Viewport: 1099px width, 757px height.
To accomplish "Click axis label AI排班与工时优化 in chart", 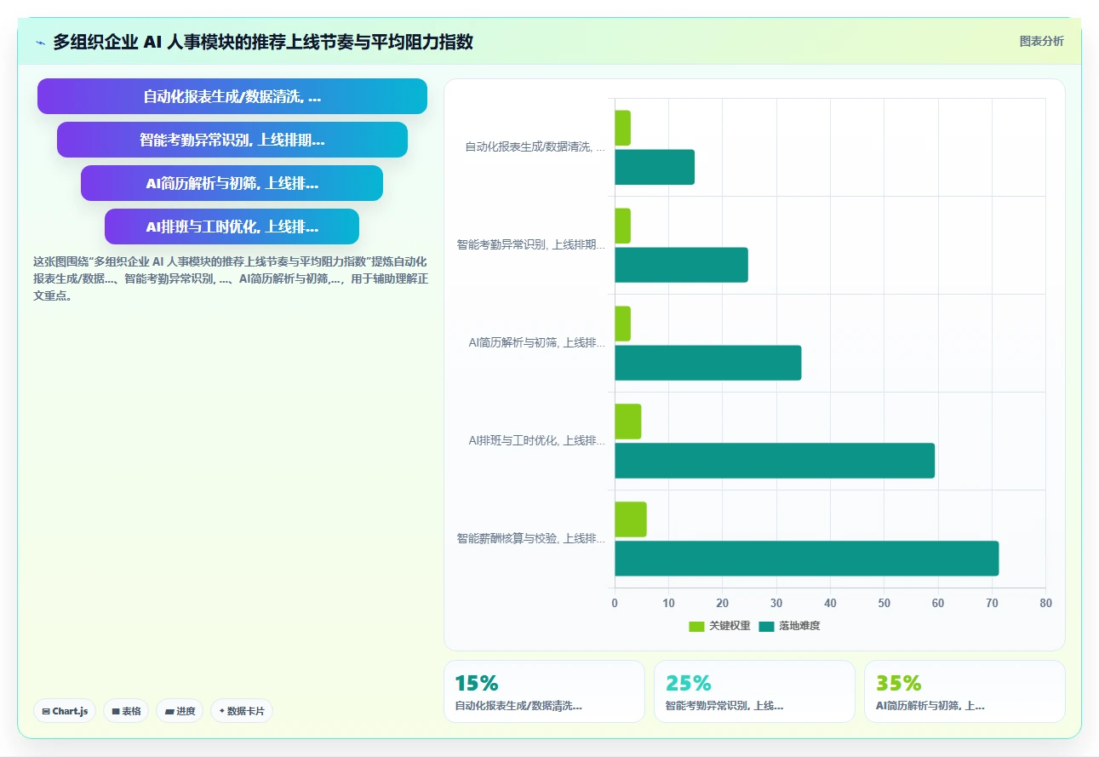I will coord(537,440).
